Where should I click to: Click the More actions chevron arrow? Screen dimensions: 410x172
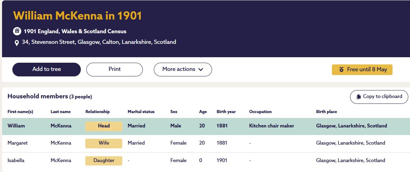[201, 70]
